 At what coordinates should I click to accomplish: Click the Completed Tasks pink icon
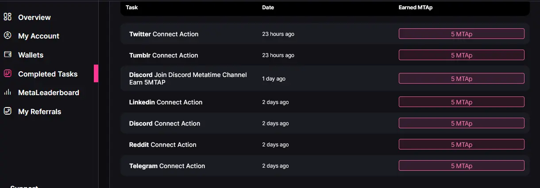click(8, 74)
